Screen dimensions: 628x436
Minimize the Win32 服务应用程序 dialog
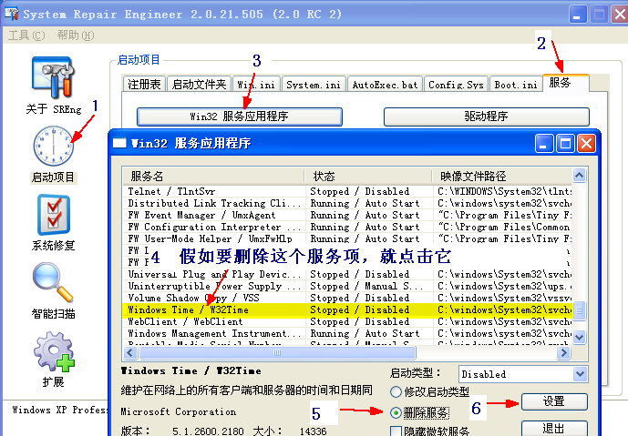[544, 143]
